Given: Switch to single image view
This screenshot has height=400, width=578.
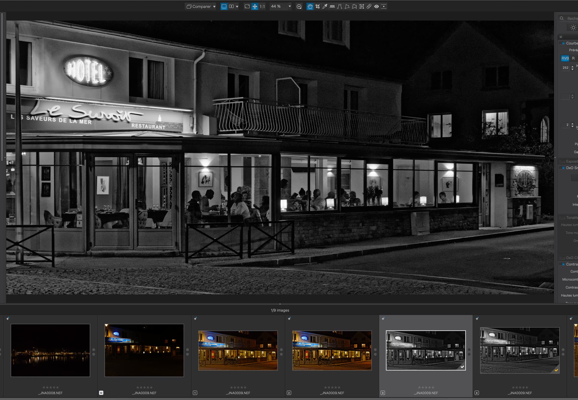Looking at the screenshot, I should [224, 6].
